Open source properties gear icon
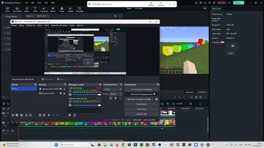 [49, 115]
